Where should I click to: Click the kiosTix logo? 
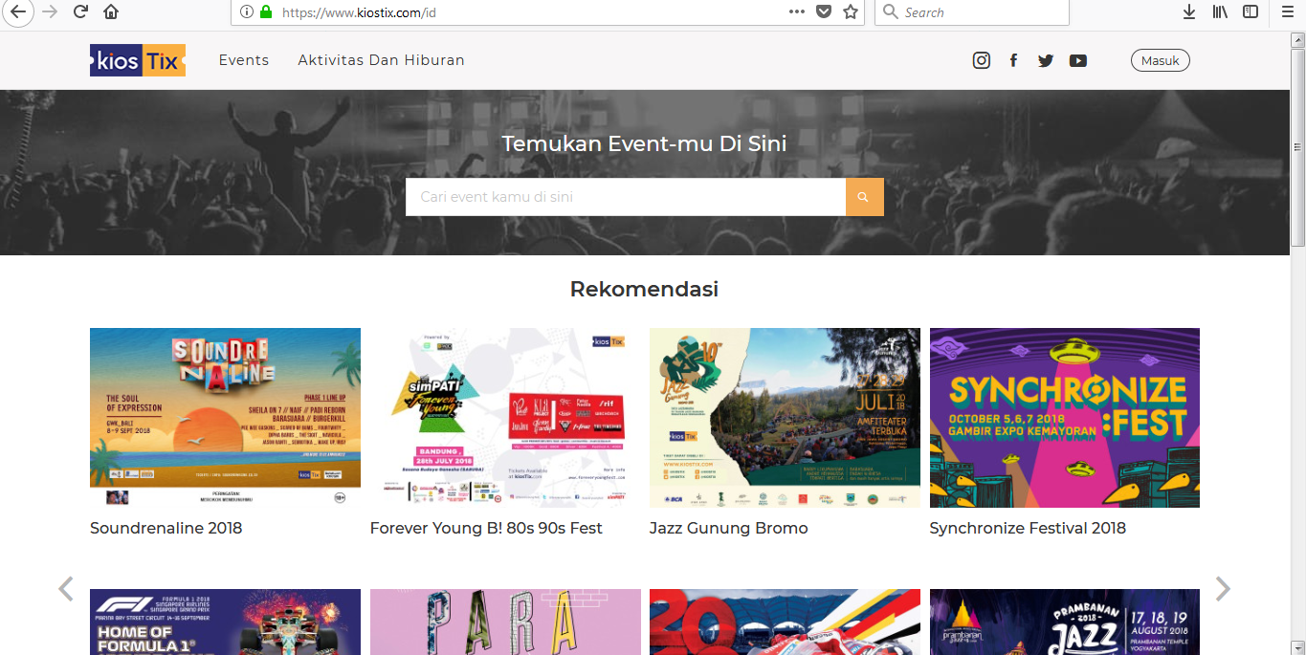click(x=138, y=60)
